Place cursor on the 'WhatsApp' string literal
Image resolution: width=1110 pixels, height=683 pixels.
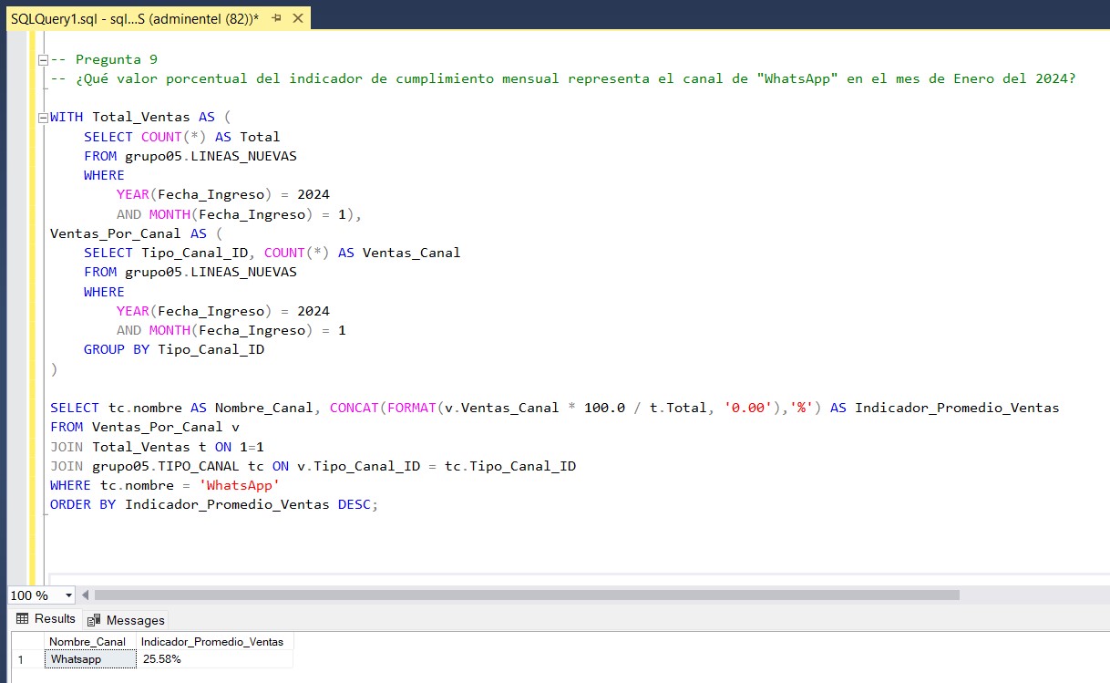(239, 485)
